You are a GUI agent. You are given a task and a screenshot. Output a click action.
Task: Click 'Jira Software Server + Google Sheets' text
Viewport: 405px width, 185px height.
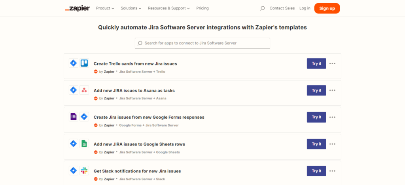click(x=149, y=152)
